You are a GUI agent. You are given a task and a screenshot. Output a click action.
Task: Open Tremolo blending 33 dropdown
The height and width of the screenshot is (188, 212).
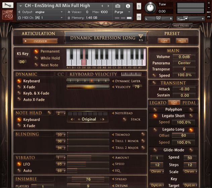click(x=61, y=135)
